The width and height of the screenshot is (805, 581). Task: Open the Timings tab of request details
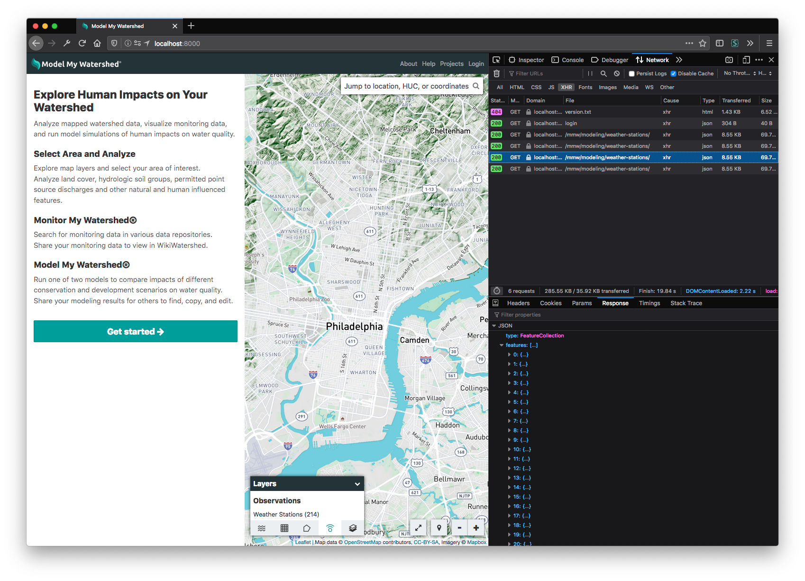click(649, 303)
